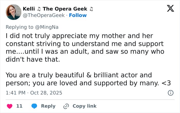Open the 1:41 PM Oct 28, 2025 timestamp
Image resolution: width=180 pixels, height=113 pixels.
tap(34, 93)
